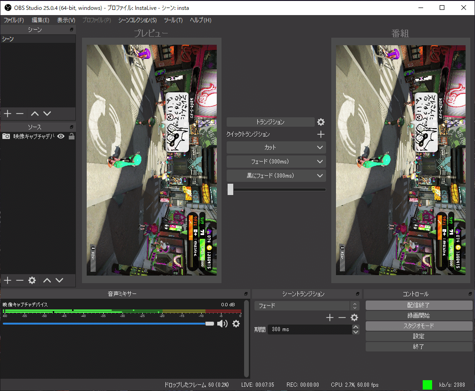Move source down with the down-arrow icon
The height and width of the screenshot is (391, 475).
point(59,280)
